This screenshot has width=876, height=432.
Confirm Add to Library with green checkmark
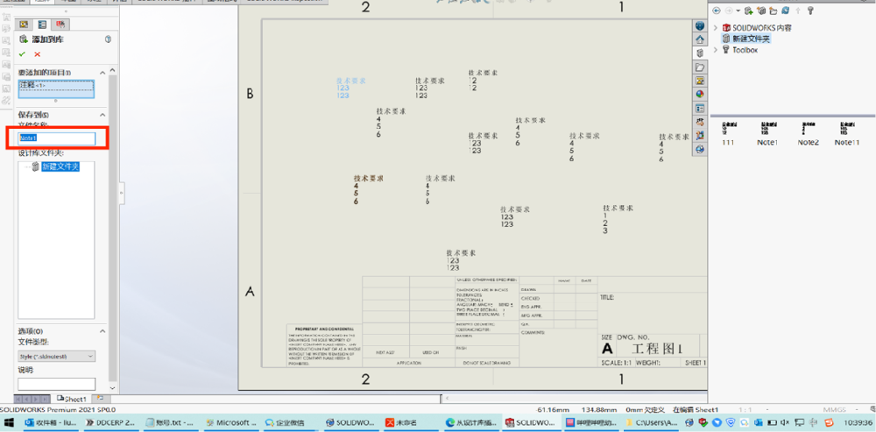pos(22,54)
